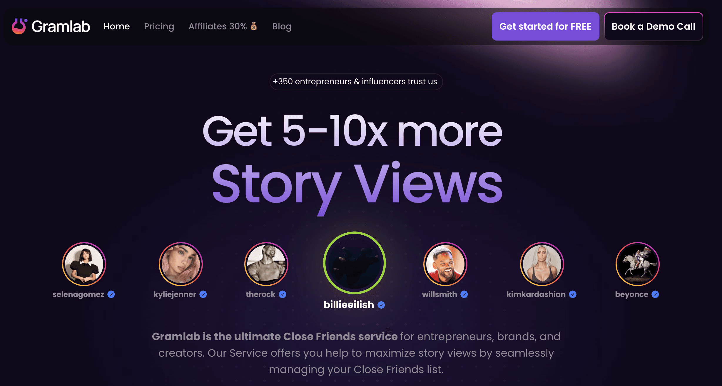Select the Affiliates 30% nav link

[x=223, y=26]
